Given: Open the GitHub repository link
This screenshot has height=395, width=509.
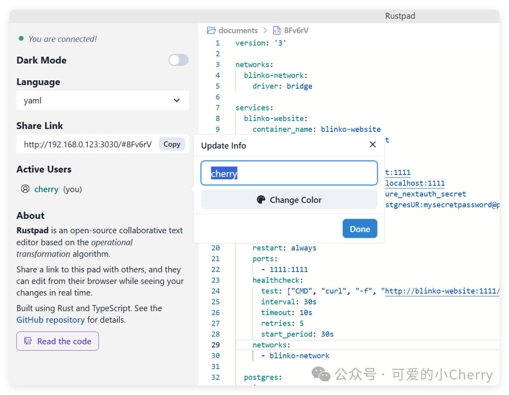Looking at the screenshot, I should click(x=50, y=320).
